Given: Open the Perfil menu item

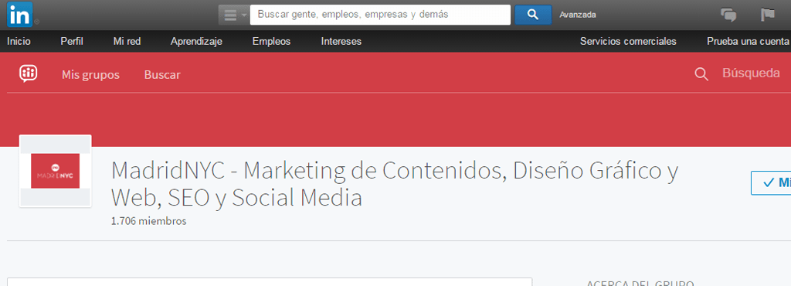Looking at the screenshot, I should point(72,42).
